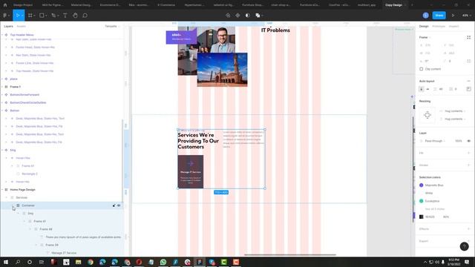
Task: Click the constraints resizing box widget
Action: [427, 115]
